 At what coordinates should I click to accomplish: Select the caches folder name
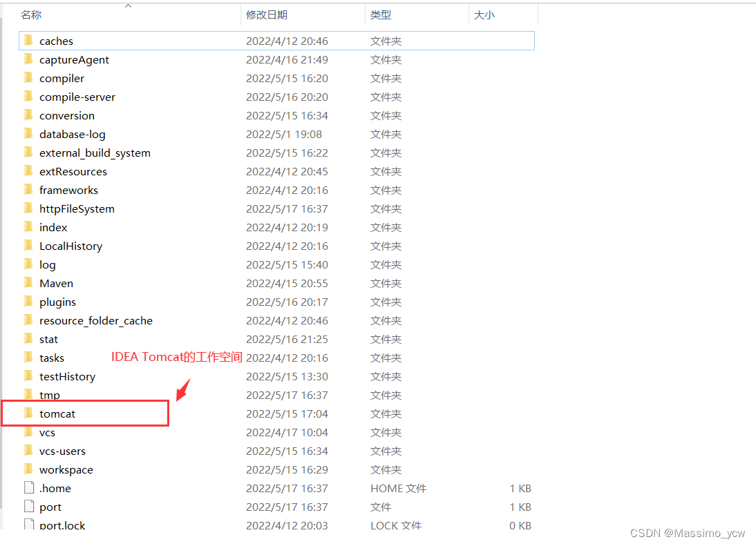57,41
